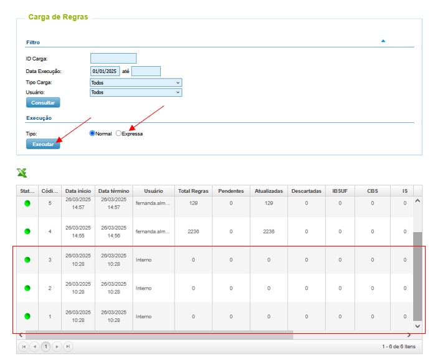Go to the previous page of results
Screen dimensions: 443x360
[x=35, y=346]
